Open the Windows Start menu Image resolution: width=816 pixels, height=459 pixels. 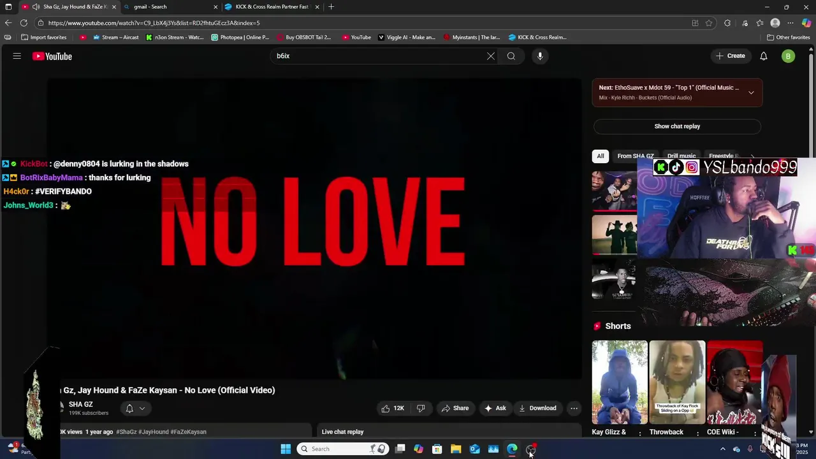pyautogui.click(x=286, y=449)
